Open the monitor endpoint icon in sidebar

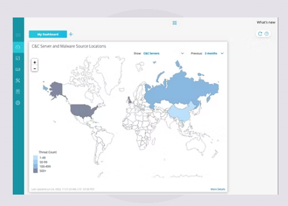click(x=18, y=69)
